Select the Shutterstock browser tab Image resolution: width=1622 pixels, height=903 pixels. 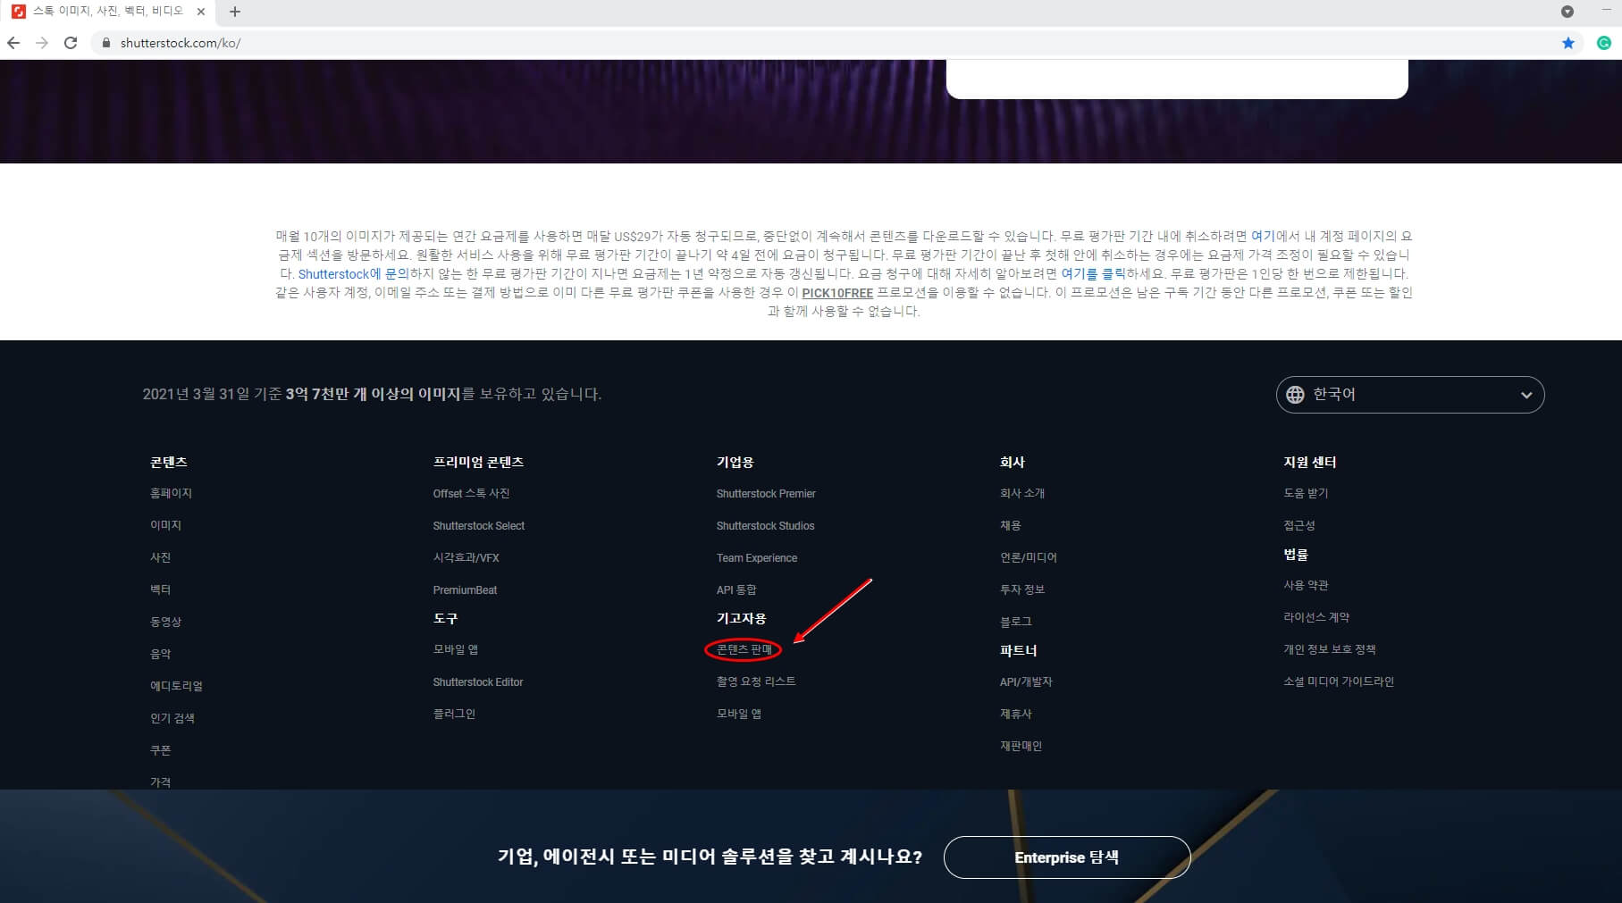click(x=107, y=12)
